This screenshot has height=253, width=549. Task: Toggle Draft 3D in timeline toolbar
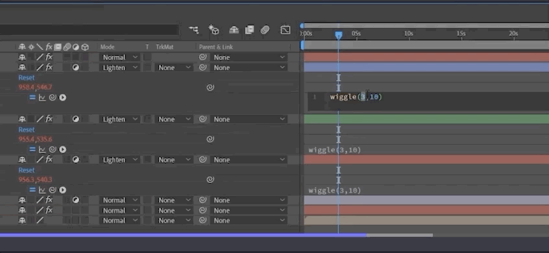(x=213, y=30)
